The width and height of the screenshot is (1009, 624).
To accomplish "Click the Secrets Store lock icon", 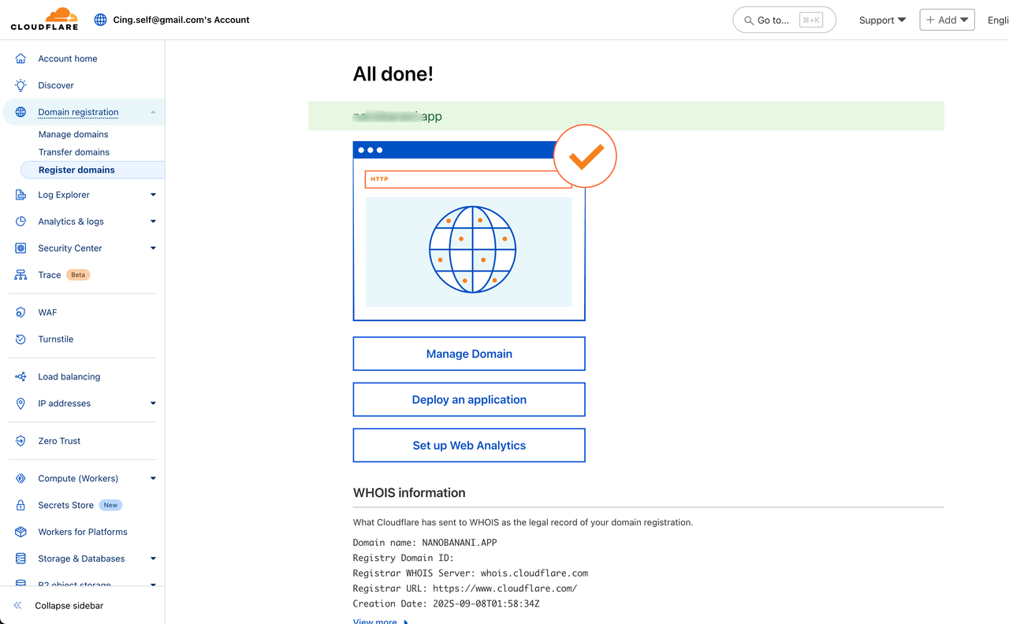I will pos(21,506).
